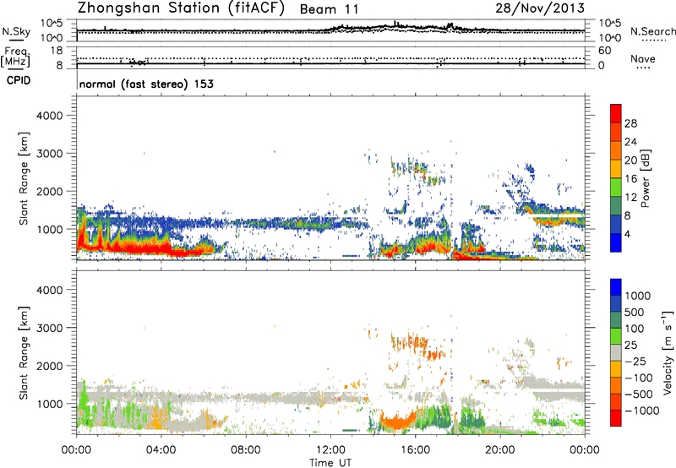The height and width of the screenshot is (468, 676).
Task: Click the '−500' label on Velocity colorbar
Action: (x=641, y=394)
